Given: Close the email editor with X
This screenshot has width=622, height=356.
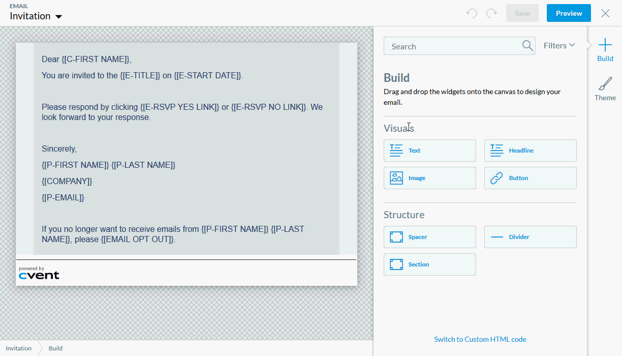Looking at the screenshot, I should tap(605, 14).
